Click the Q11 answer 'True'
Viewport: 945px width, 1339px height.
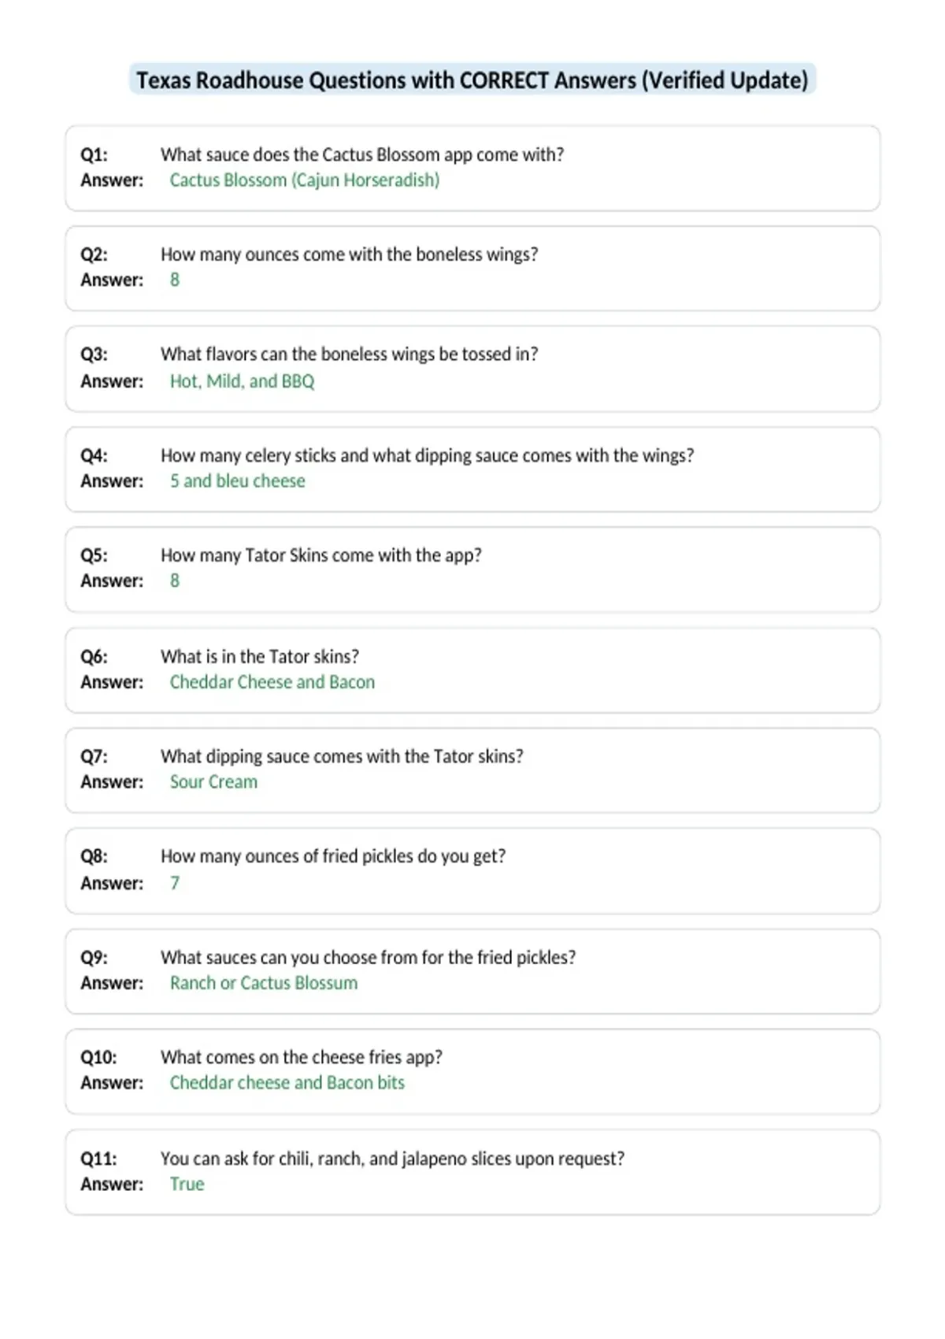(x=187, y=1184)
